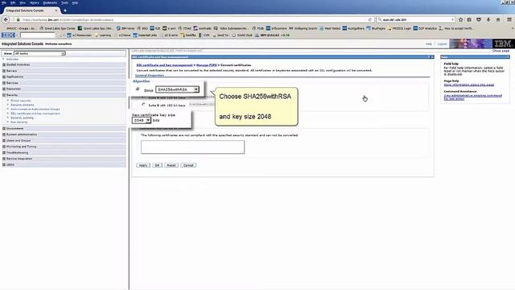
Task: Open the Pocket icon in Firefox toolbar
Action: [x=479, y=19]
